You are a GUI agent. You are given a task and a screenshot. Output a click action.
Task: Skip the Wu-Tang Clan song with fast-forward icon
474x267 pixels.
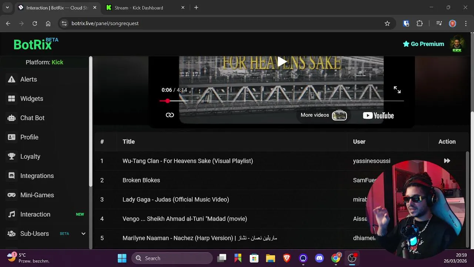point(447,161)
